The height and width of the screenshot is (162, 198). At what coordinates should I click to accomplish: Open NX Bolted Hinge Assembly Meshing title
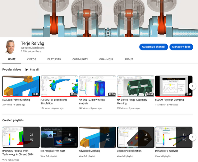(x=132, y=102)
